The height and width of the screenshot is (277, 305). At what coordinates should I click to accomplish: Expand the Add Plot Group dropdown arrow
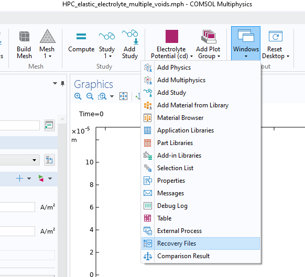219,56
